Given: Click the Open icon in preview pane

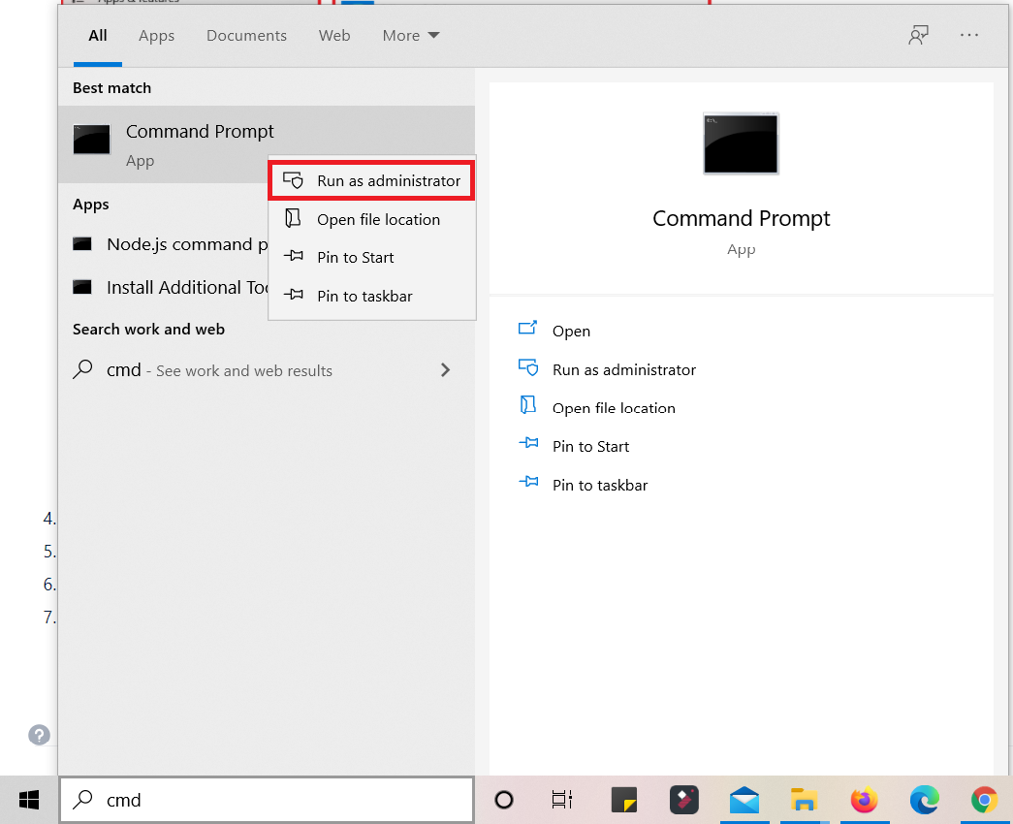Looking at the screenshot, I should click(527, 328).
